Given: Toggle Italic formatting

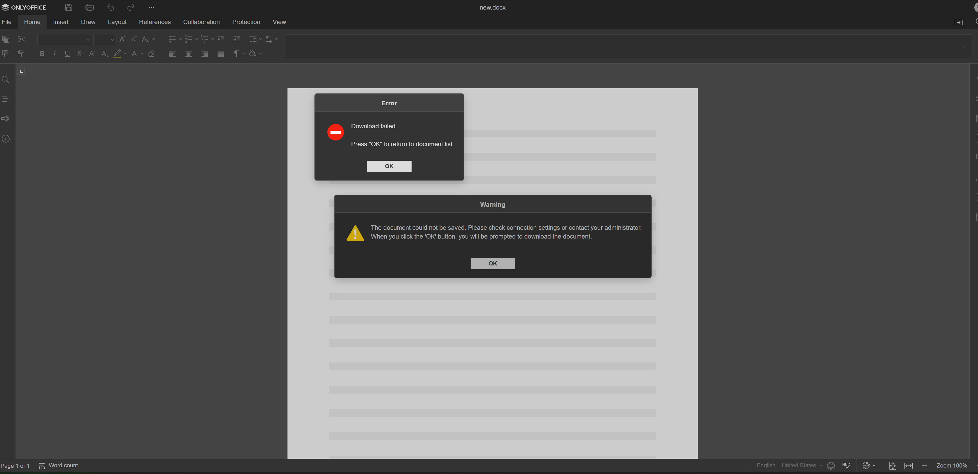Looking at the screenshot, I should (55, 54).
